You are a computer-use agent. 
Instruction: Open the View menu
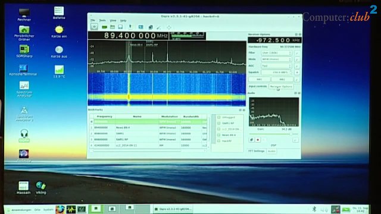[x=113, y=20]
